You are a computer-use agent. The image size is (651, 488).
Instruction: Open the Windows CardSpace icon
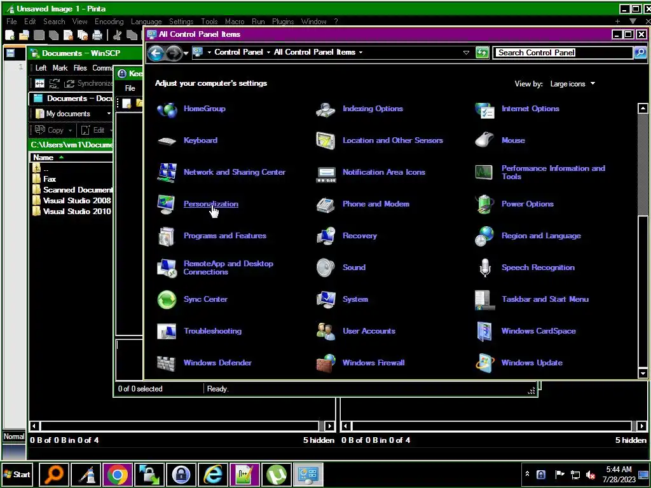coord(484,331)
